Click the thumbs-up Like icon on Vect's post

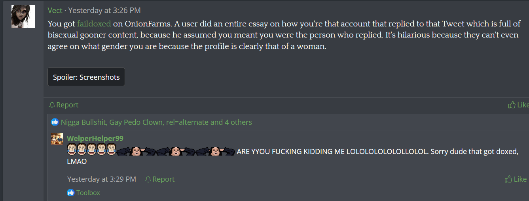512,105
